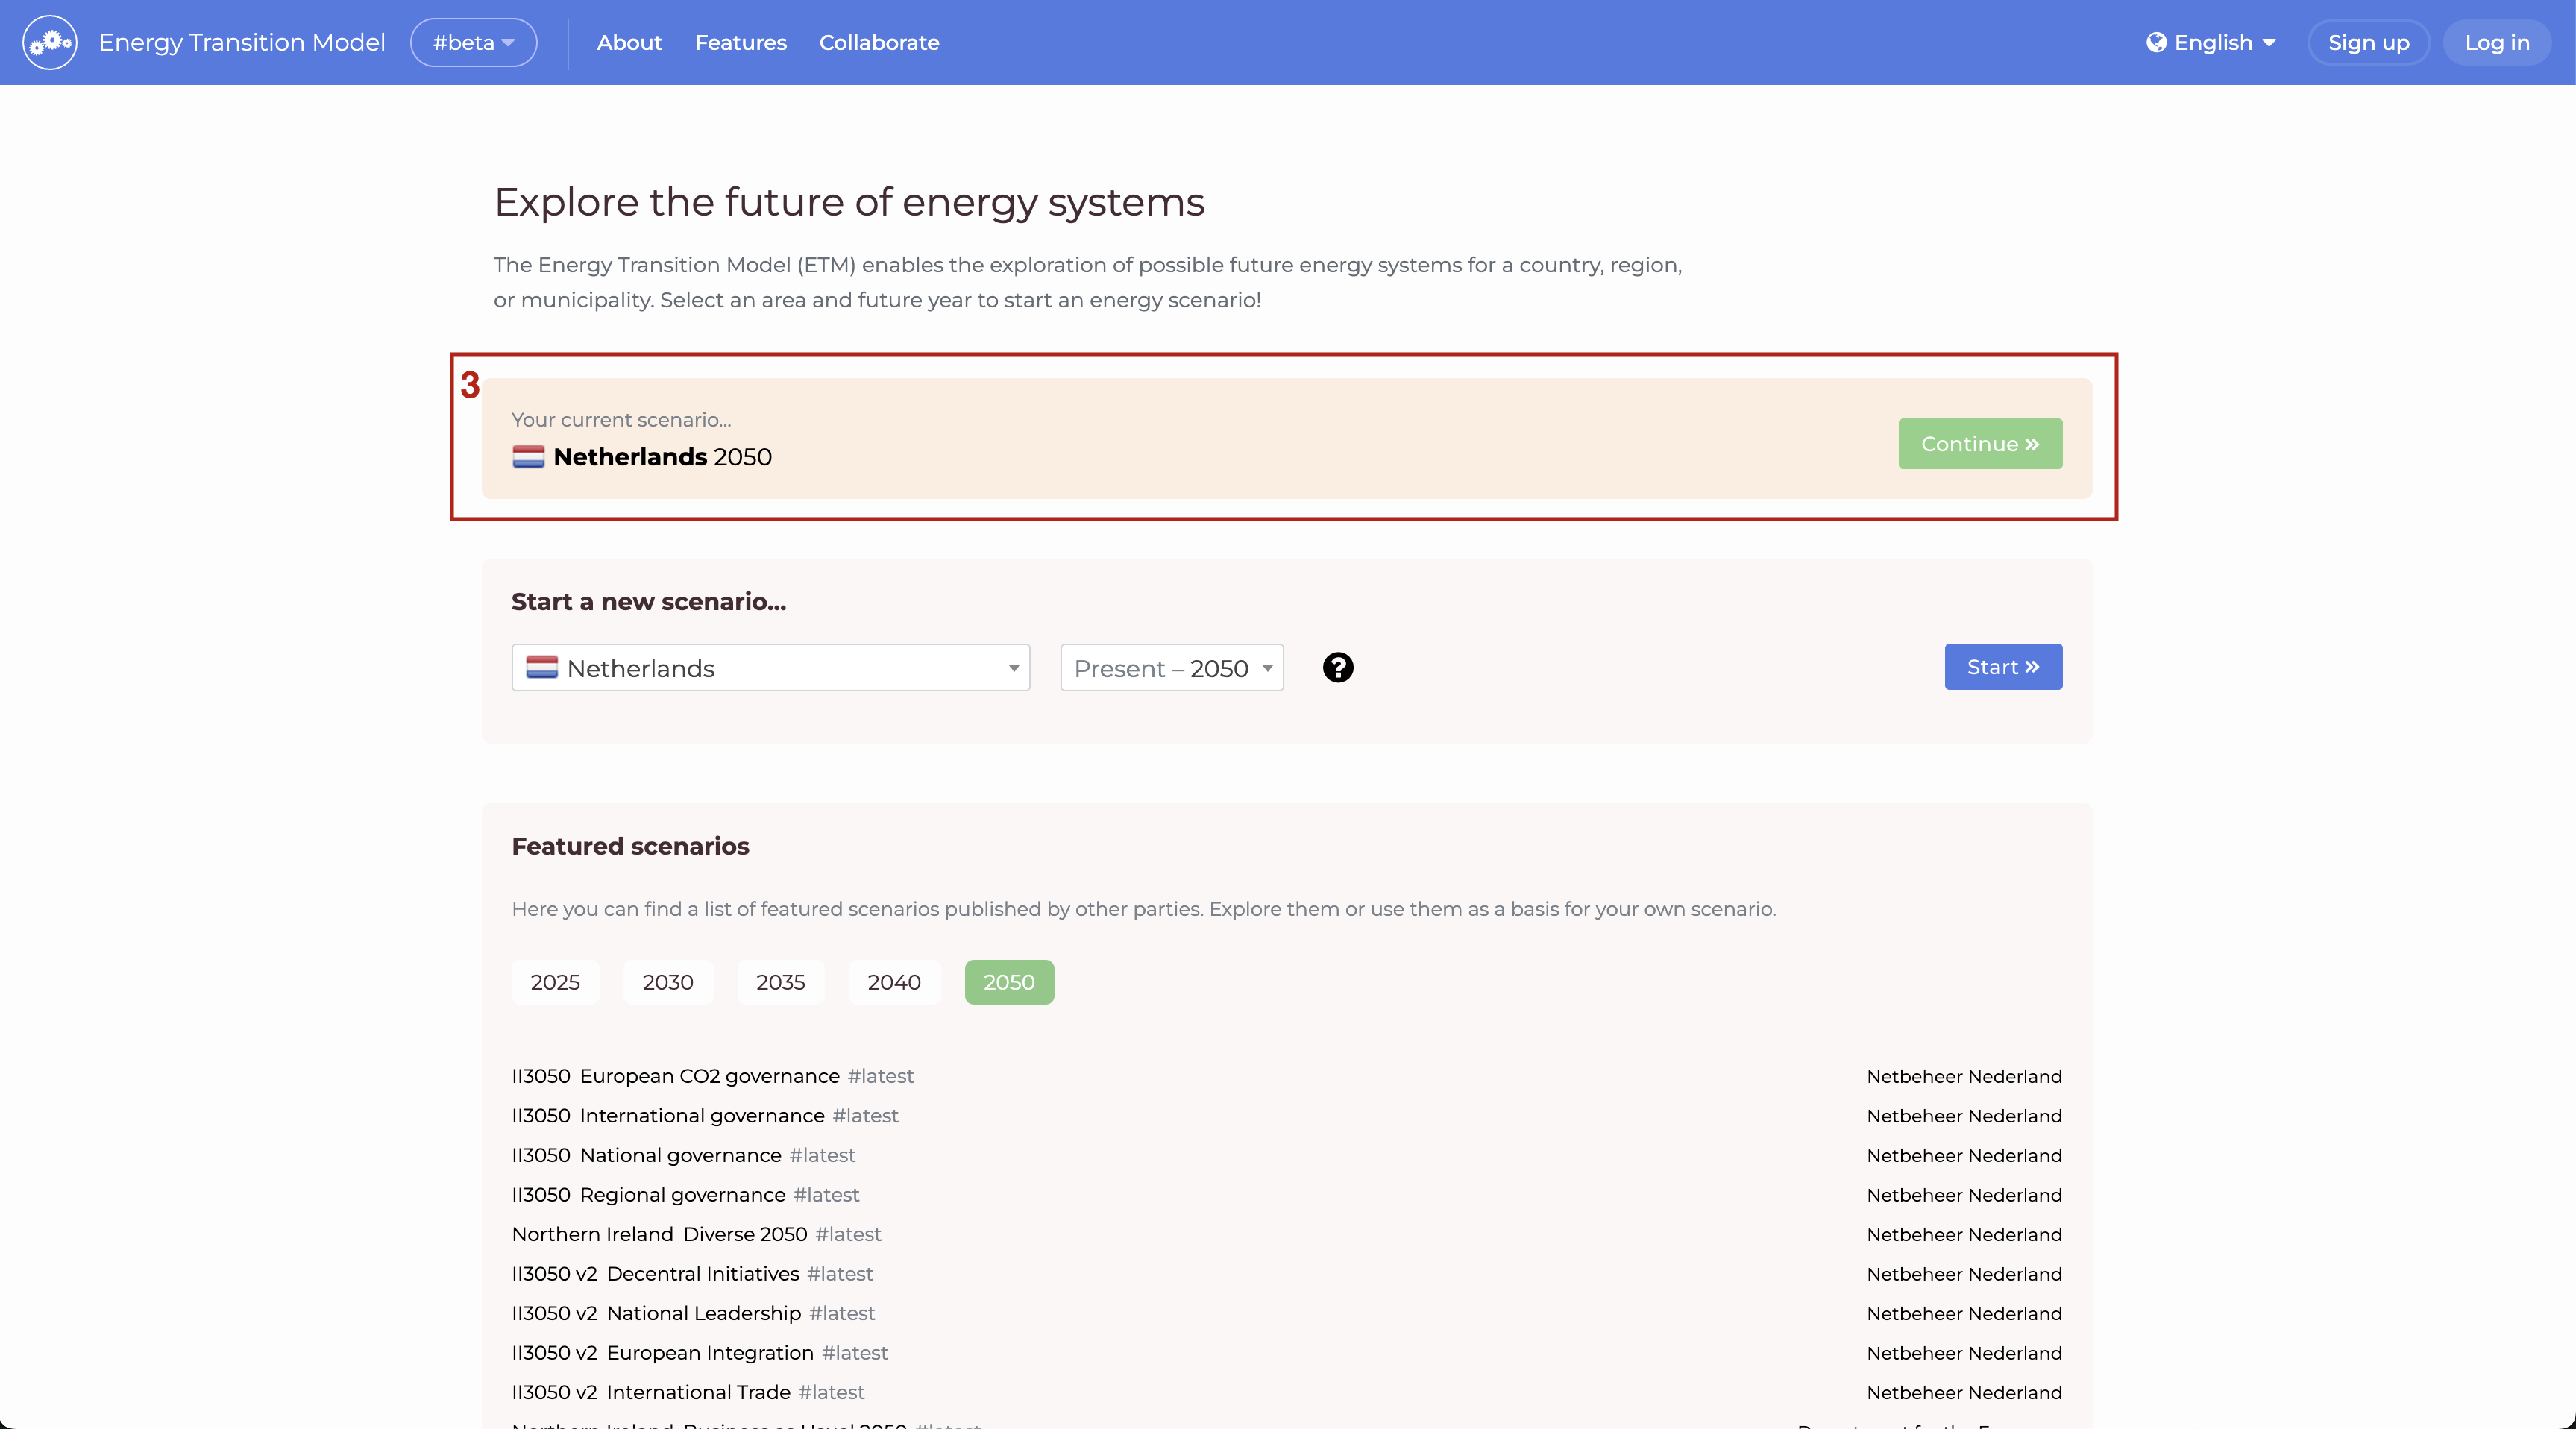Select the 2050 featured scenarios filter
2576x1429 pixels.
pyautogui.click(x=1008, y=982)
